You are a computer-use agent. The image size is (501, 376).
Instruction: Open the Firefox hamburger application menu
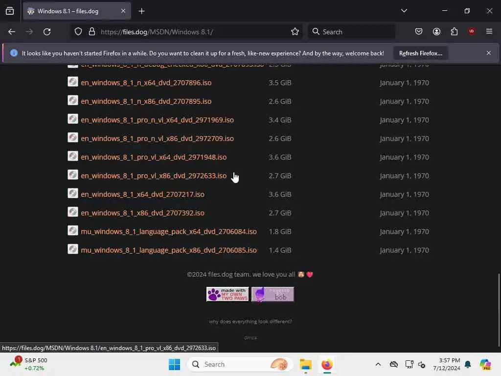click(489, 31)
